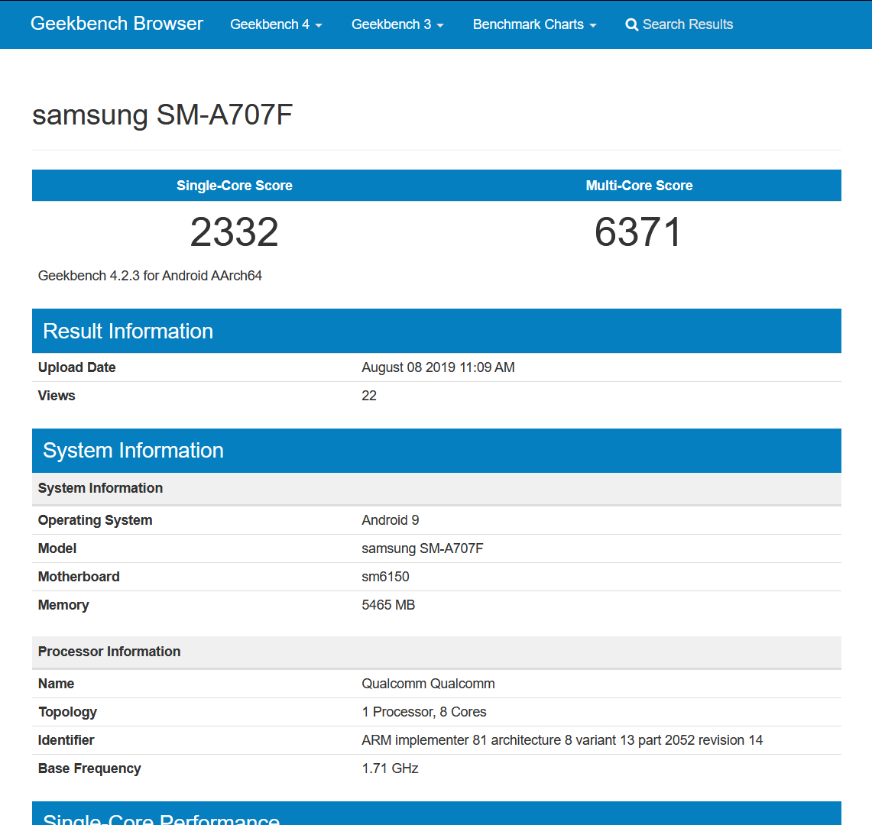
Task: Select the Single-Core Score header
Action: pyautogui.click(x=234, y=186)
